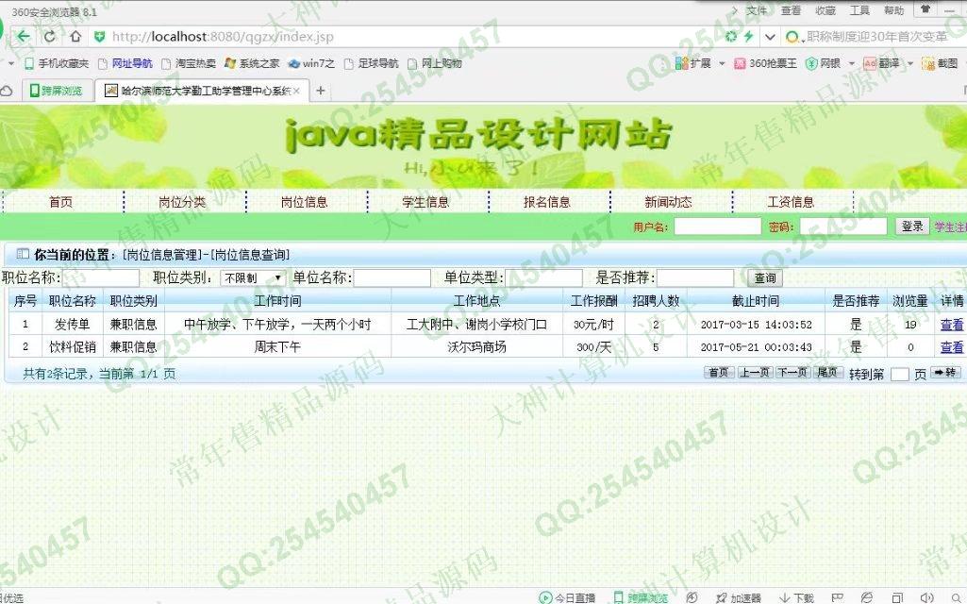967x604 pixels.
Task: Focus the 密码 password field
Action: tap(843, 226)
